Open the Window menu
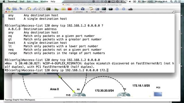This screenshot has width=184, height=103. point(44,1)
